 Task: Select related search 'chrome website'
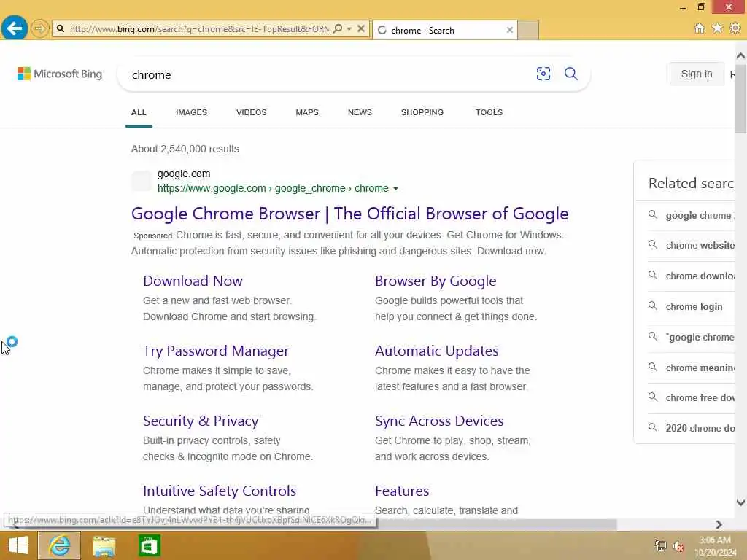click(x=693, y=245)
